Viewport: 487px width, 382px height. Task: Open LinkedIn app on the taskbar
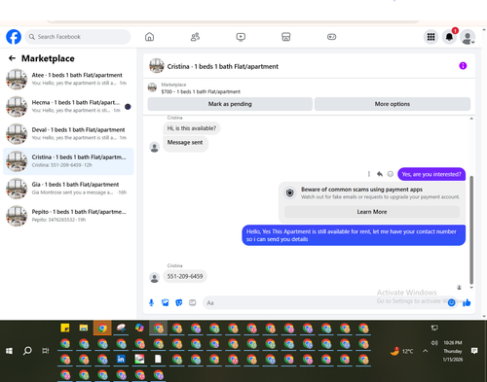121,359
